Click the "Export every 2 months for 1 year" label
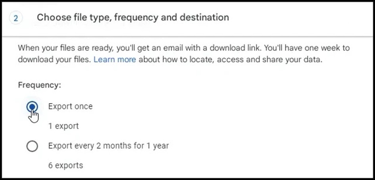 click(x=109, y=146)
